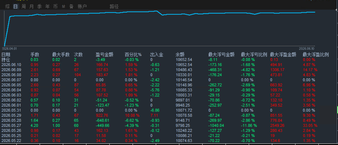Click max floating profit 1306.17
This screenshot has height=145, width=338.
(277, 70)
